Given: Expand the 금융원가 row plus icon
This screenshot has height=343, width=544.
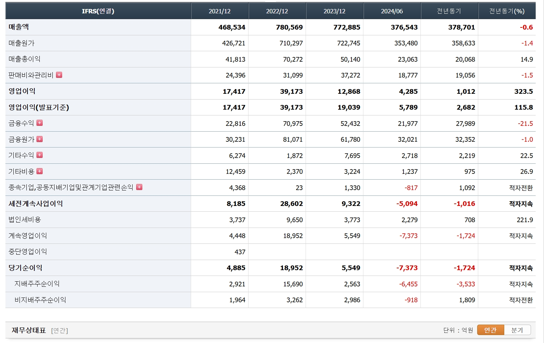Looking at the screenshot, I should (40, 139).
